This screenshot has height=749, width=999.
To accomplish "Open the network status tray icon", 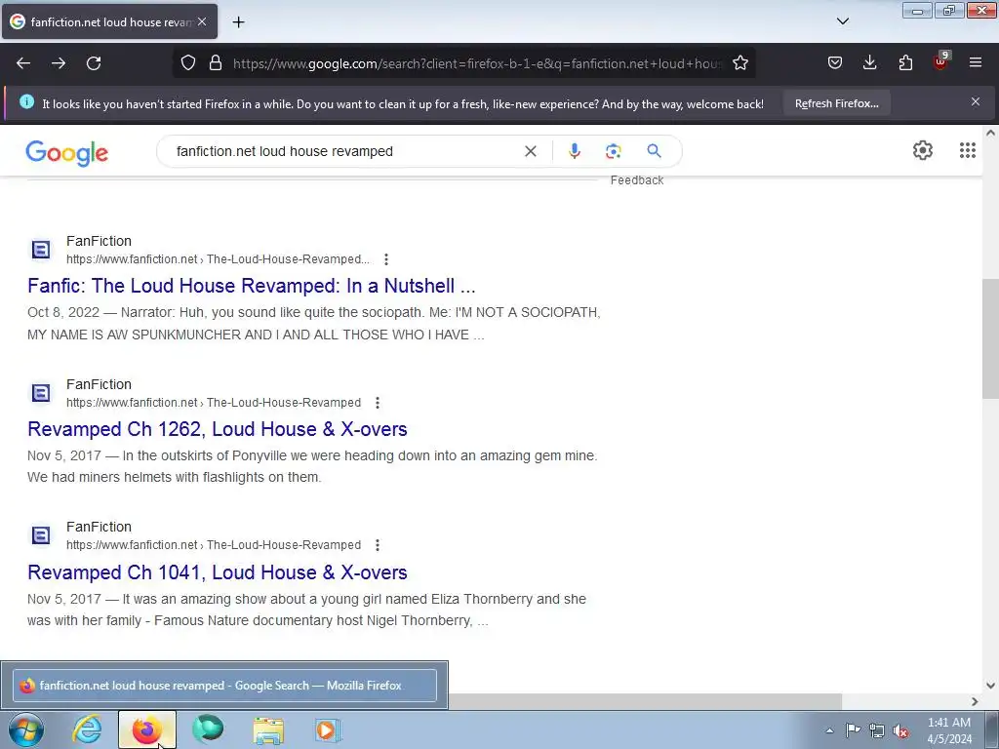I will (877, 730).
